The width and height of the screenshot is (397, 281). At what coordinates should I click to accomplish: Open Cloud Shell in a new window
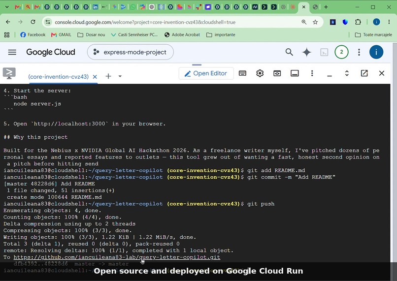tap(364, 73)
